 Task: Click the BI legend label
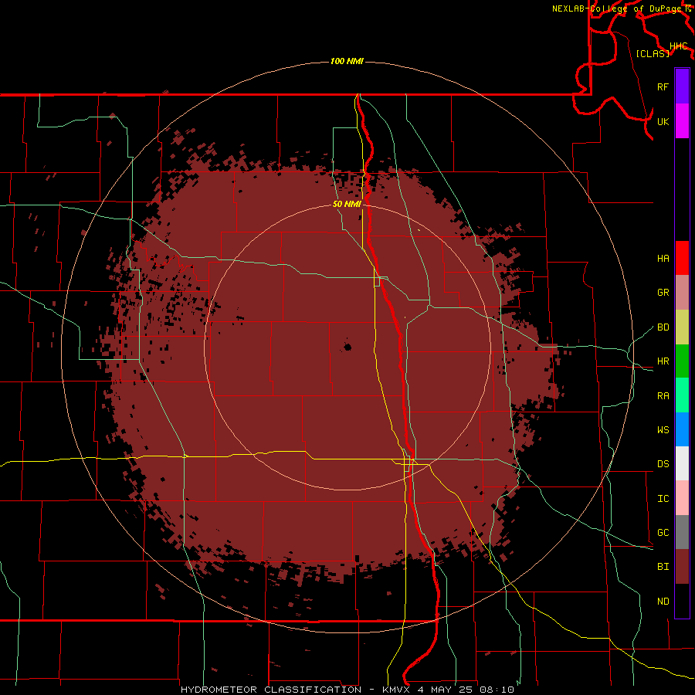point(663,567)
